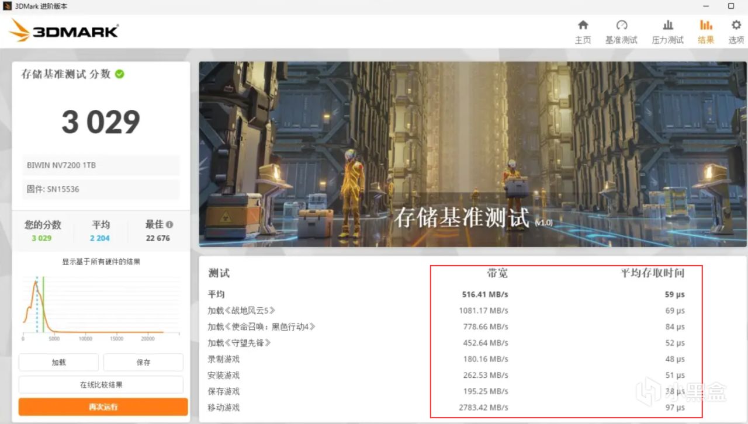Image resolution: width=748 pixels, height=424 pixels.
Task: Open the 基准测试 benchmarks gauge icon
Action: coord(621,25)
